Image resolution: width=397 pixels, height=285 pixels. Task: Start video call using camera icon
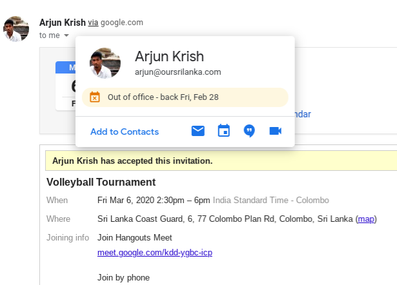(276, 131)
